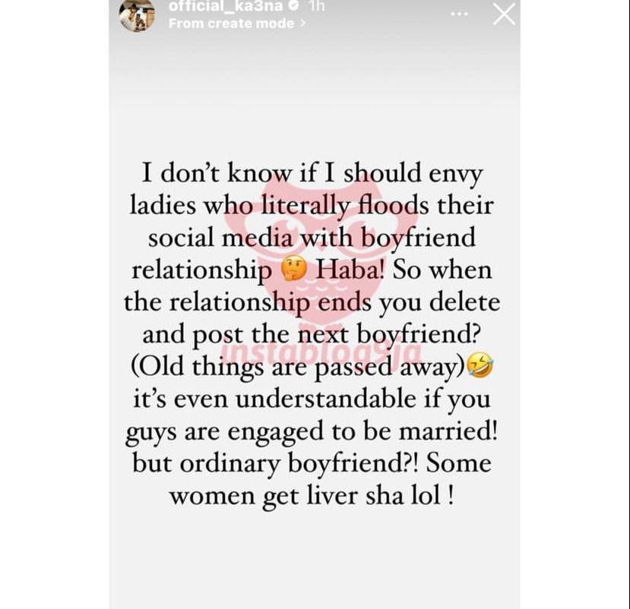The height and width of the screenshot is (609, 630).
Task: Click the first line I don't know if
Action: pyautogui.click(x=312, y=174)
